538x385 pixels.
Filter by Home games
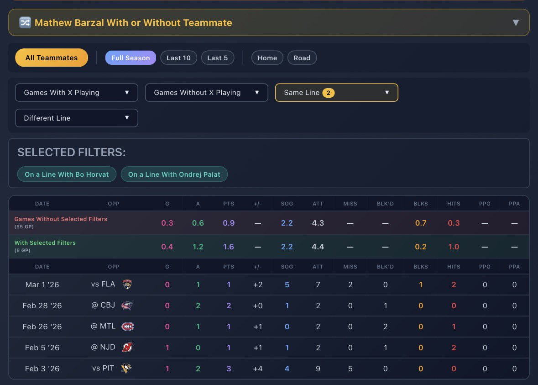pyautogui.click(x=267, y=58)
